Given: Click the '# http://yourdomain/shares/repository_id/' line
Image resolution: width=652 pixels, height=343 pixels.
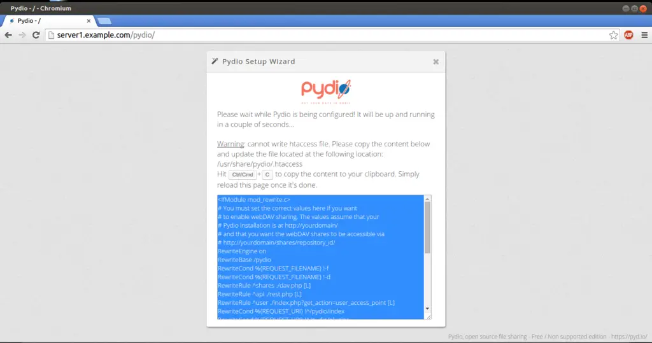Looking at the screenshot, I should [276, 242].
